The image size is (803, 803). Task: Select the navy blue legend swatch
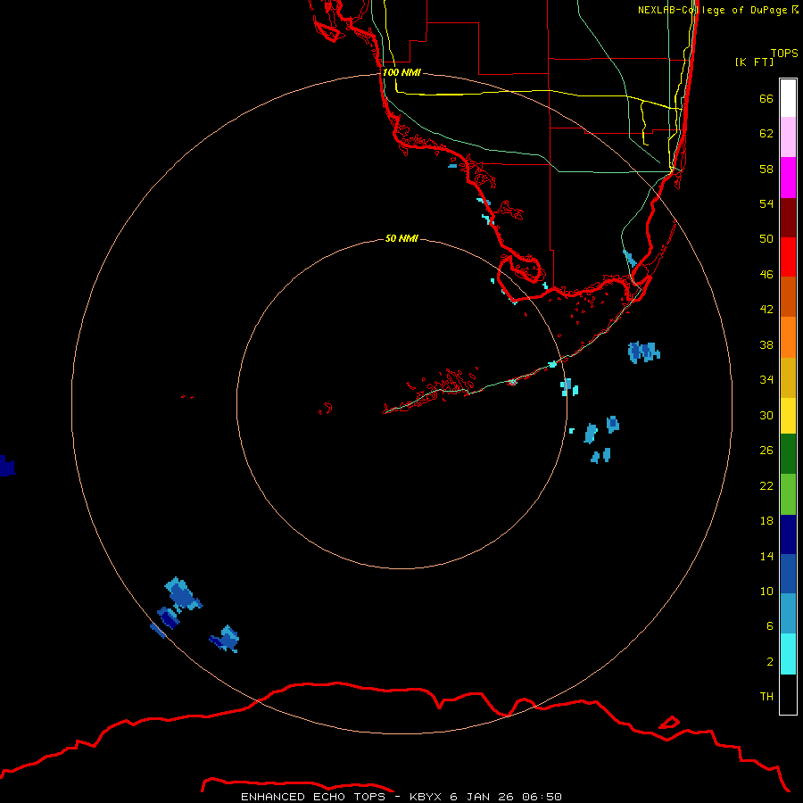(788, 534)
